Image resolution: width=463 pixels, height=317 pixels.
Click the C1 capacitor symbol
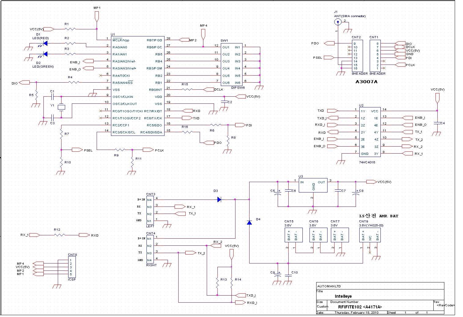pos(52,97)
